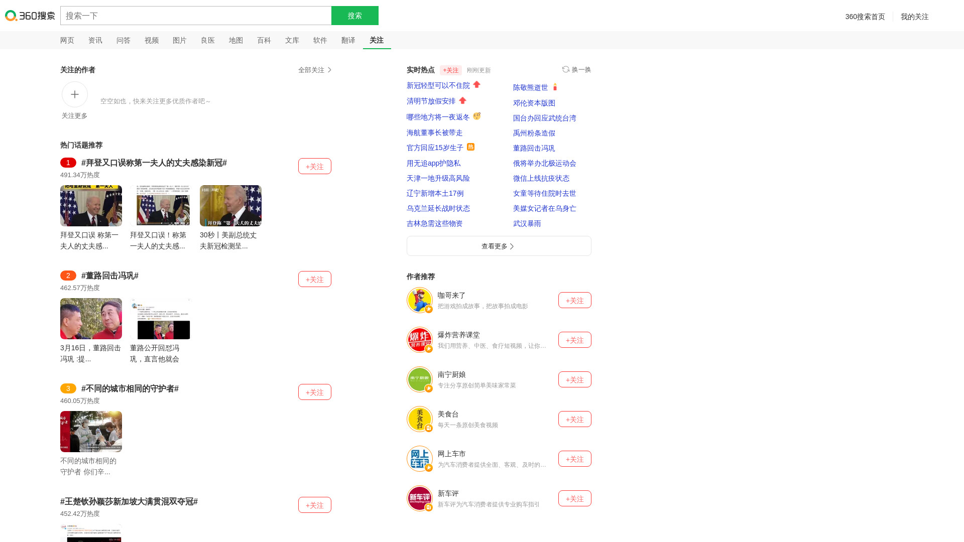Open hot topic 吉林急需这些物资
Screen dimensions: 964x542
click(x=435, y=223)
